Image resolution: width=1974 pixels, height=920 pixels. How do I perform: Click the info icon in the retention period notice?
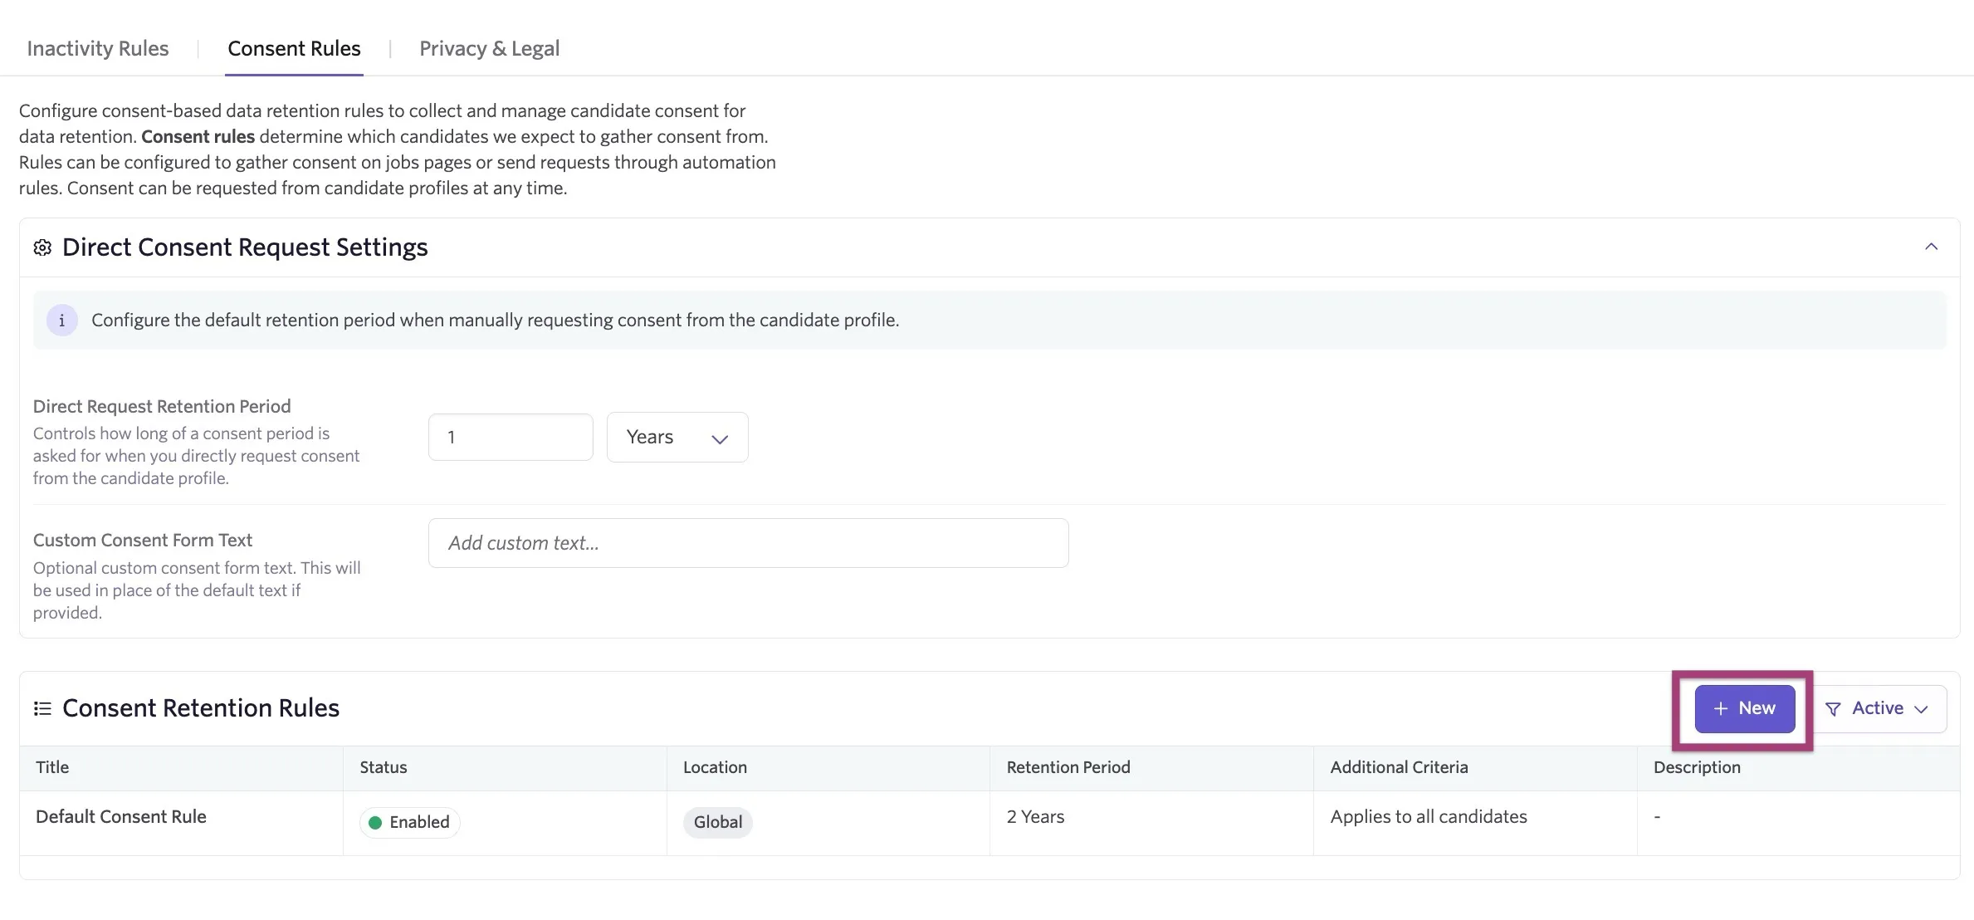[61, 321]
